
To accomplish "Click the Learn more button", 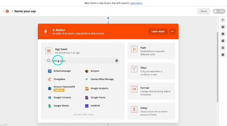I will [158, 31].
